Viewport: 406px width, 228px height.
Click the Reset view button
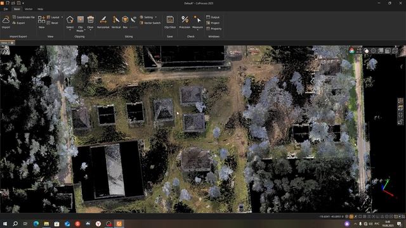coord(52,23)
